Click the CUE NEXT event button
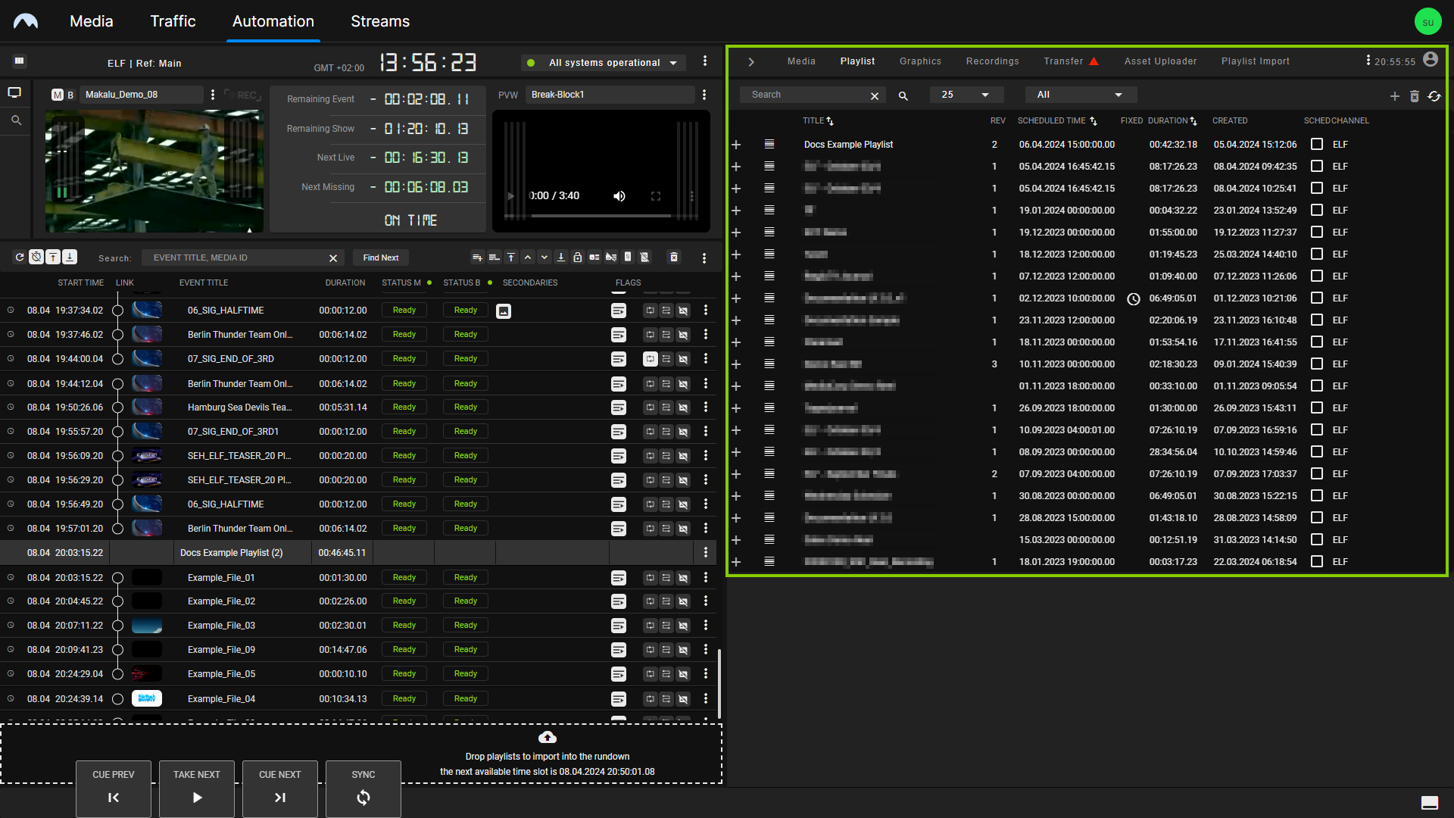 point(279,787)
